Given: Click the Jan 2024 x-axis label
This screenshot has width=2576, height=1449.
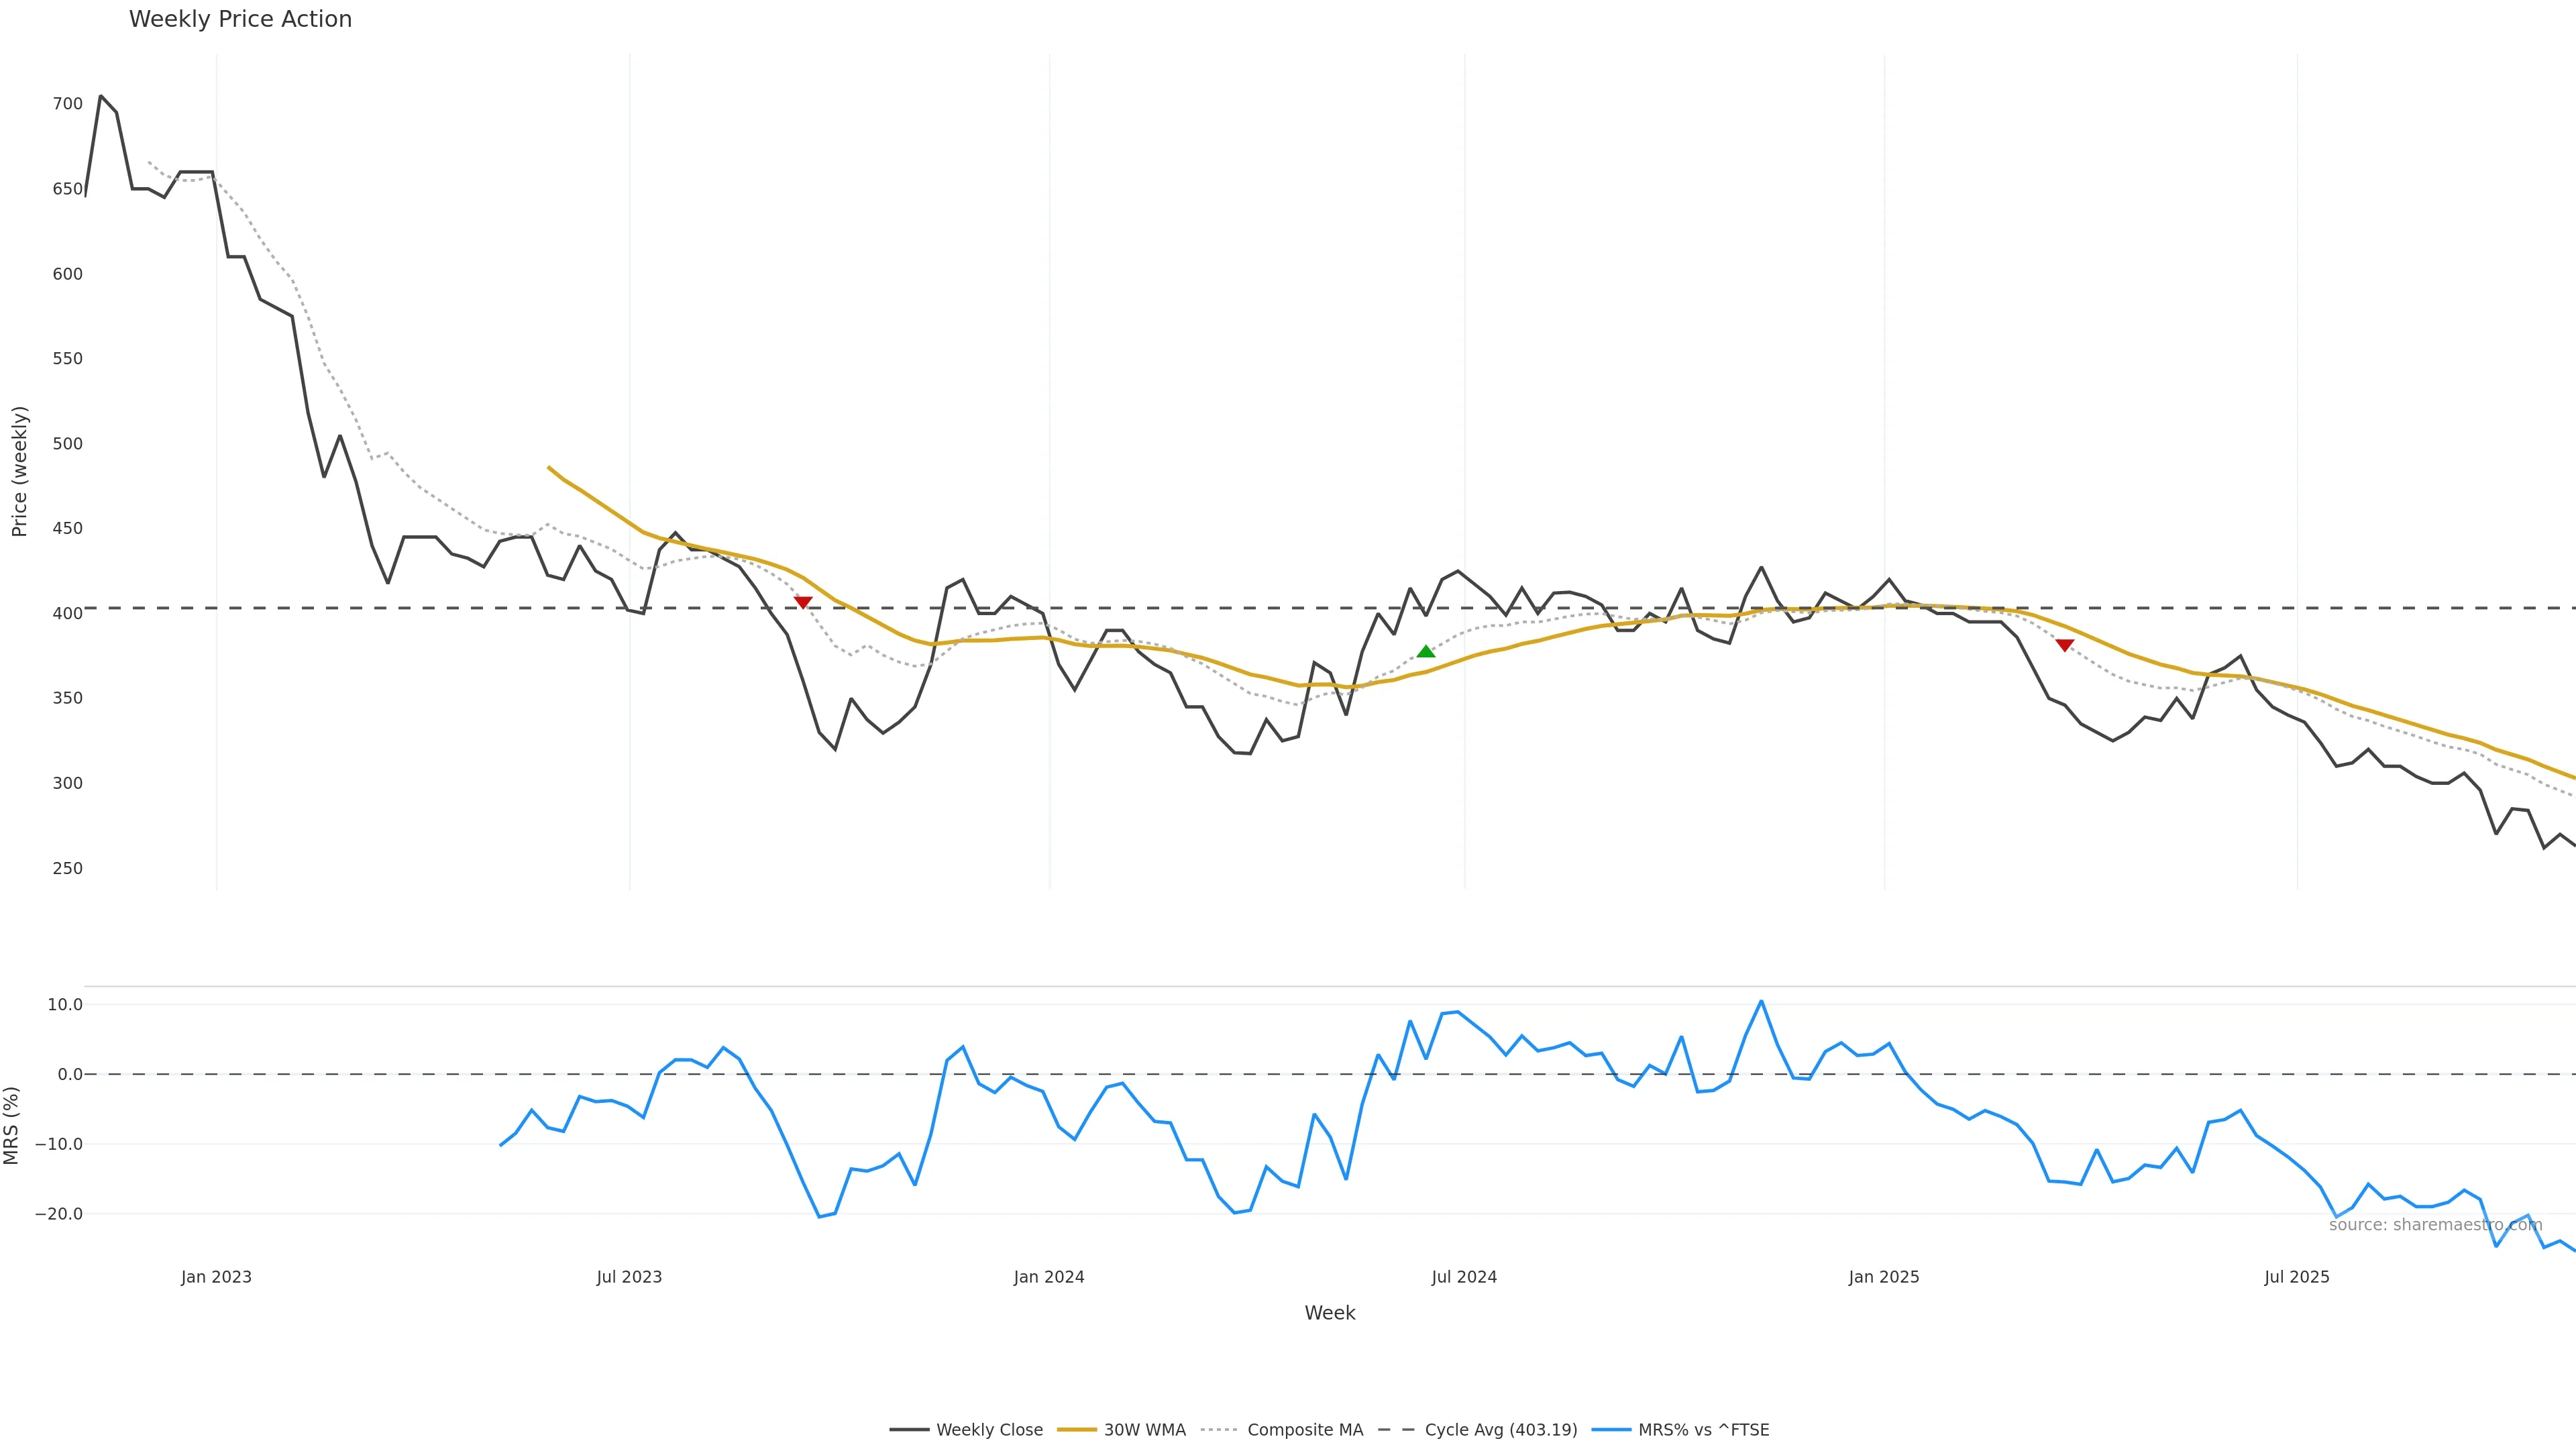Looking at the screenshot, I should 1049,1277.
